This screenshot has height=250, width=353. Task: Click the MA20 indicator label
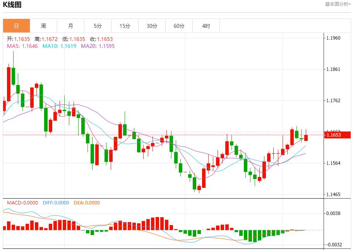tap(98, 46)
